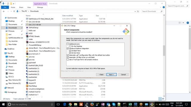Uncheck Associate .git* configuration files option
This screenshot has width=191, height=107.
68,55
